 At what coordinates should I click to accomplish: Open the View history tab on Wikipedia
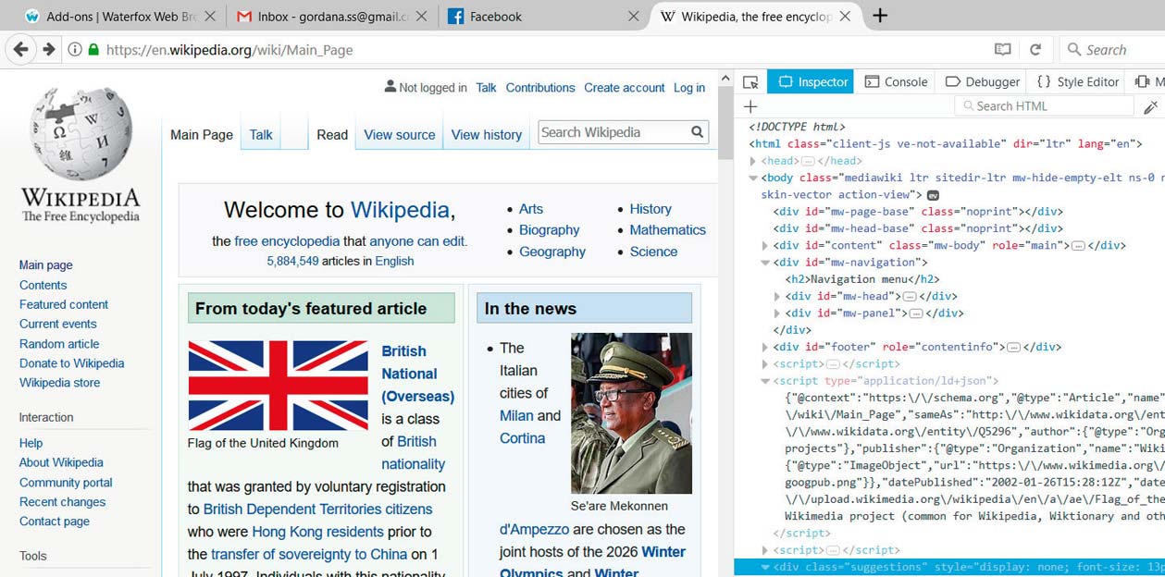(x=487, y=134)
